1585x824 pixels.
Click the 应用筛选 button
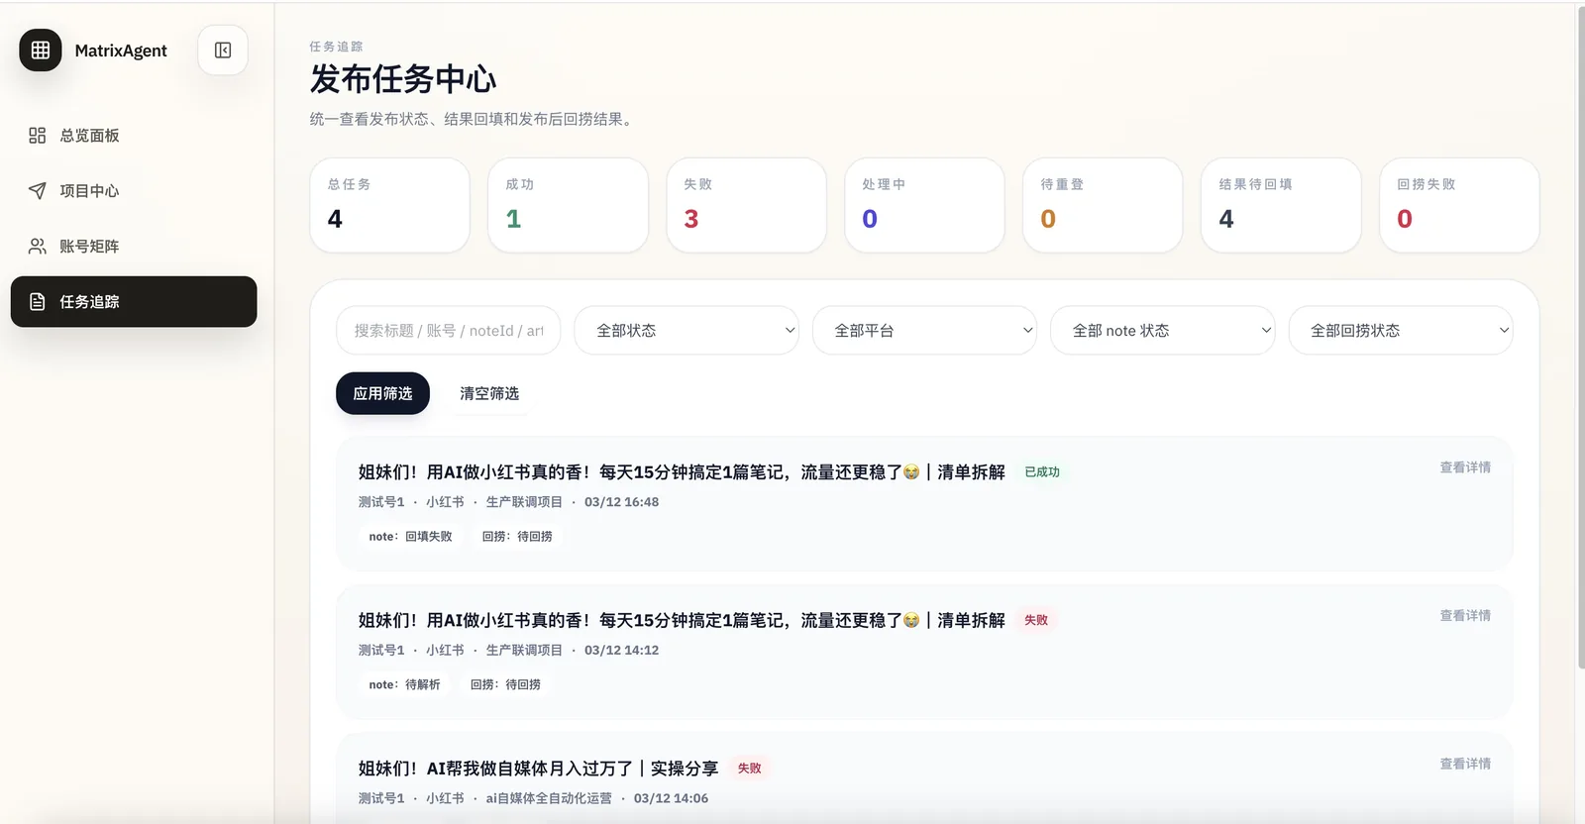point(382,393)
